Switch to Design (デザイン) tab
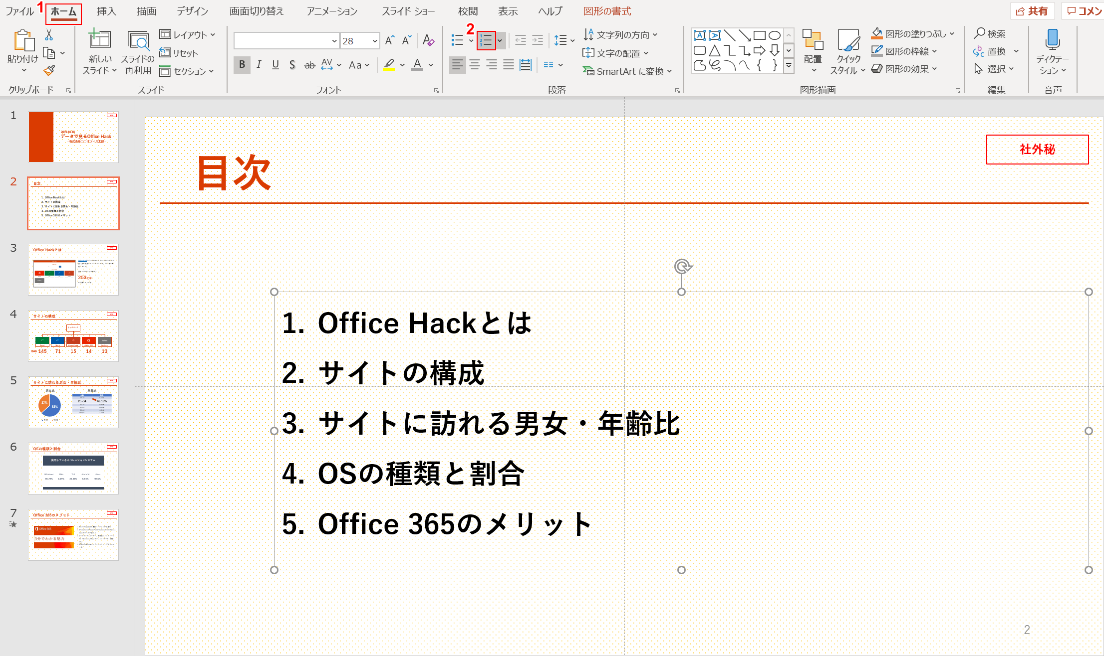 coord(192,11)
